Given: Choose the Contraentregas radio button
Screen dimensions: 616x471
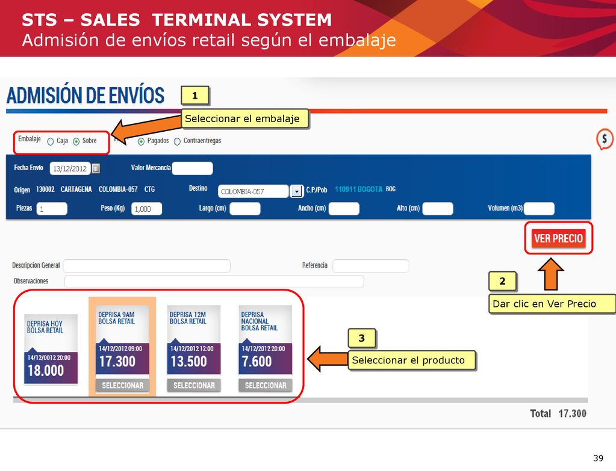Looking at the screenshot, I should pos(177,141).
